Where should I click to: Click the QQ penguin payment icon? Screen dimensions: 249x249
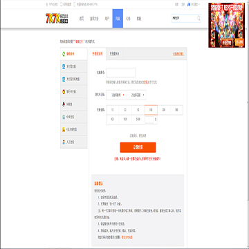point(64,104)
